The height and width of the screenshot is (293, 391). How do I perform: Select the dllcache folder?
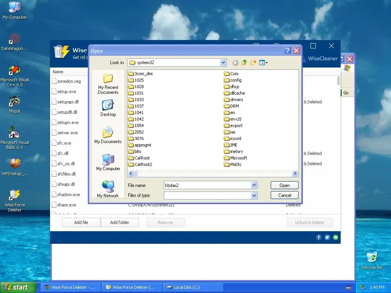pos(234,93)
